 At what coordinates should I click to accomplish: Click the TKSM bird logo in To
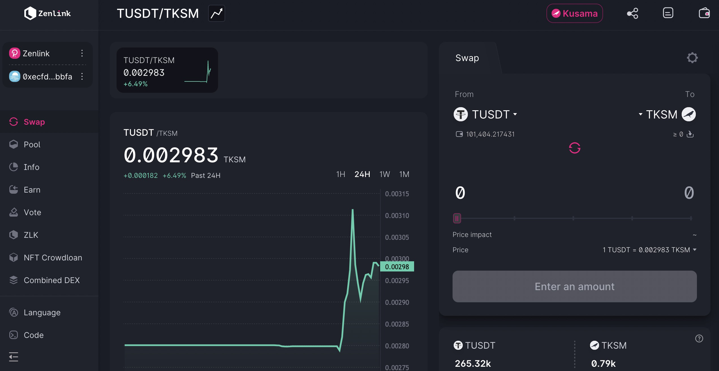[689, 114]
